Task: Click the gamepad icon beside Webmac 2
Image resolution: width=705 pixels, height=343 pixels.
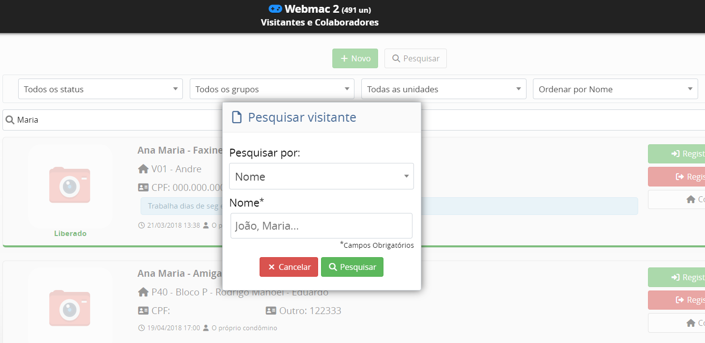Action: (275, 9)
